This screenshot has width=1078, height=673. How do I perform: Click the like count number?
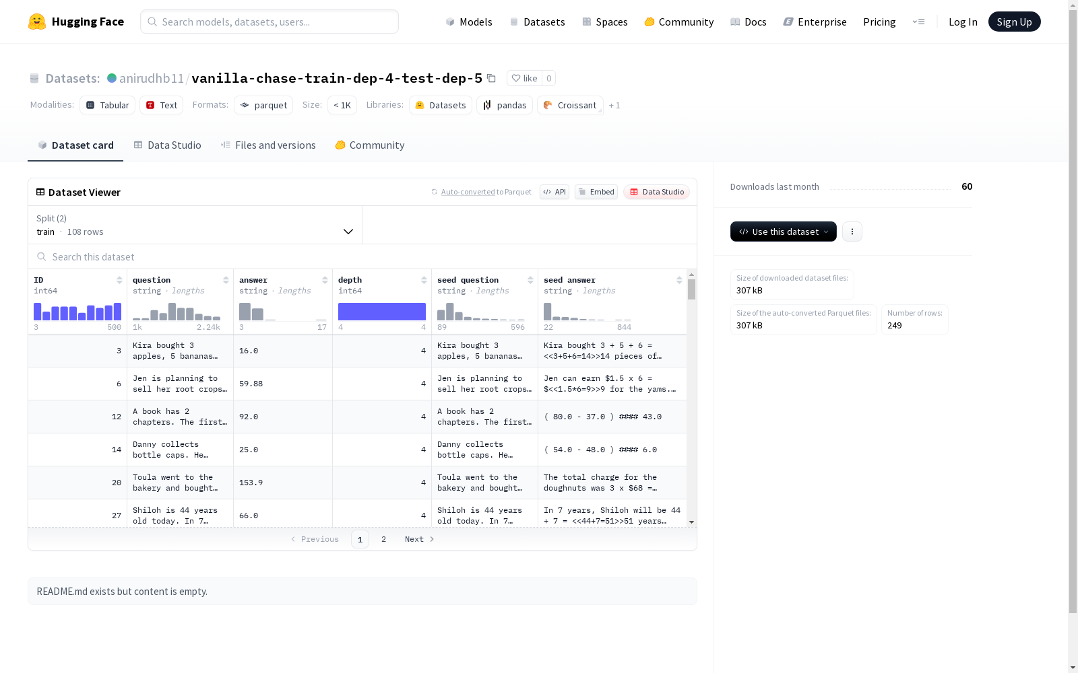click(548, 78)
